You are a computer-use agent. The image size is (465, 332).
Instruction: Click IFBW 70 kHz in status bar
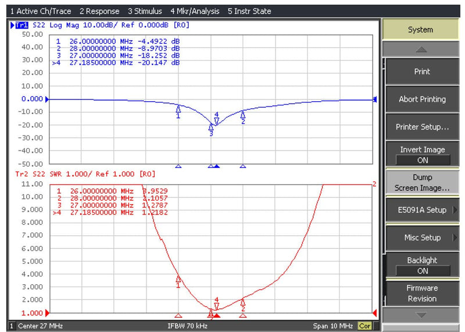pos(187,326)
